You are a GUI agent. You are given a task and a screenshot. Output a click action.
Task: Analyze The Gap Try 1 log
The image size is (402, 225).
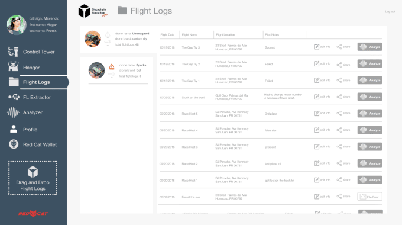(369, 80)
